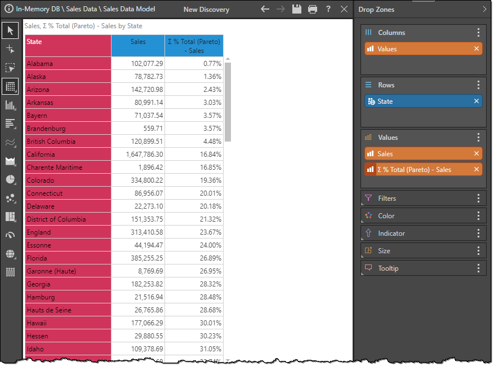This screenshot has width=494, height=366.
Task: Remove the Sales chip from Values
Action: 477,154
